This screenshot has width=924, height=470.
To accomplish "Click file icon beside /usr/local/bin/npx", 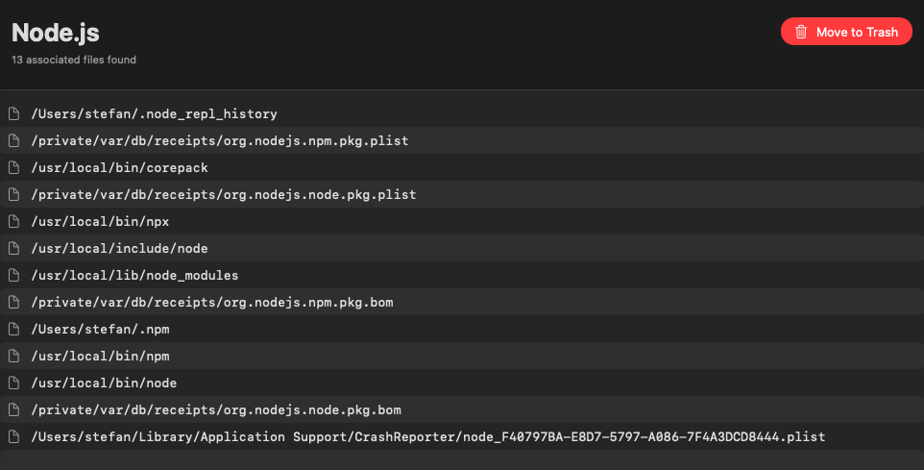I will (x=13, y=222).
